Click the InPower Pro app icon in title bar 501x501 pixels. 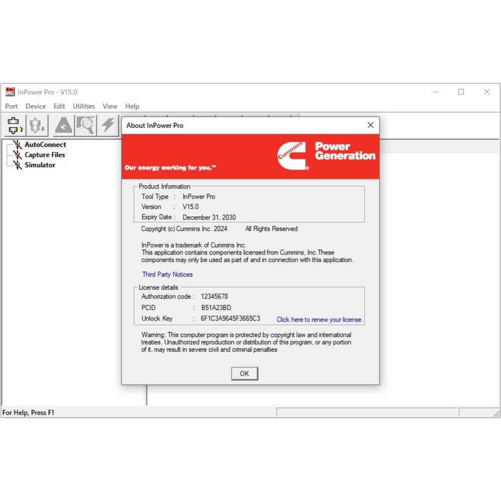[x=10, y=92]
